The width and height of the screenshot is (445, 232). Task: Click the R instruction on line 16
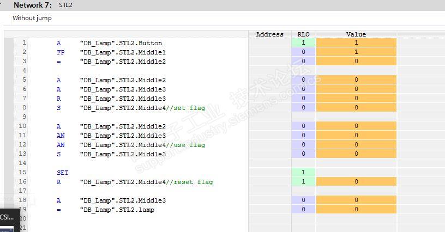point(59,182)
